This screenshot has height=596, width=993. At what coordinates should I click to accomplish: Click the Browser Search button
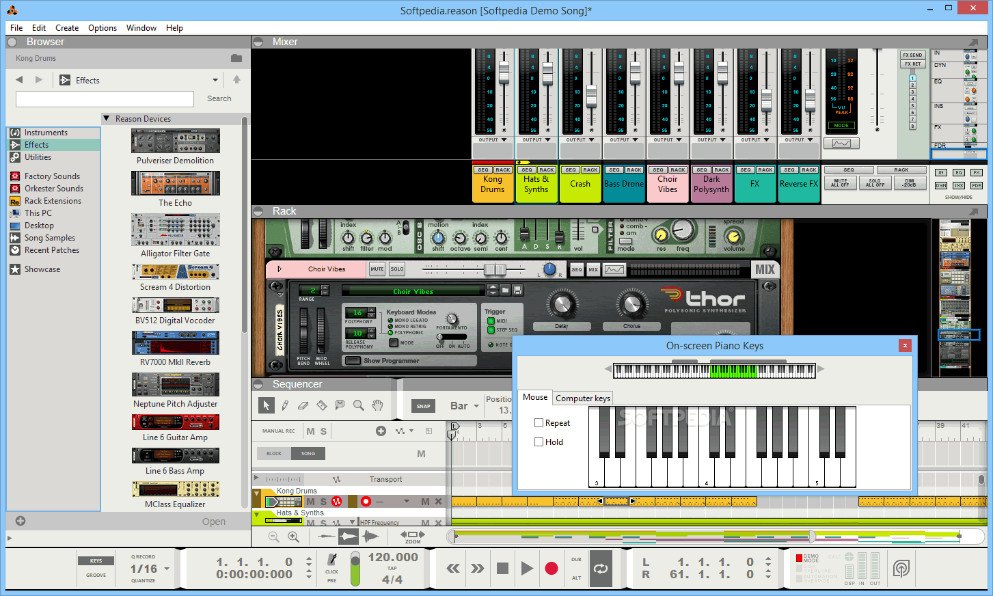(x=219, y=98)
